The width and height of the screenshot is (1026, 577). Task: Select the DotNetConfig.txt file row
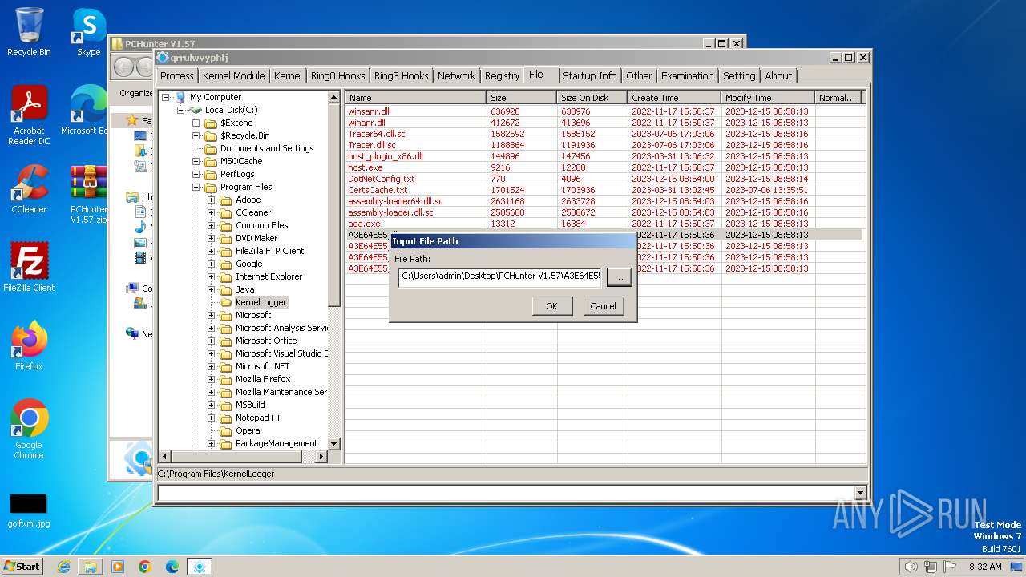(x=604, y=179)
